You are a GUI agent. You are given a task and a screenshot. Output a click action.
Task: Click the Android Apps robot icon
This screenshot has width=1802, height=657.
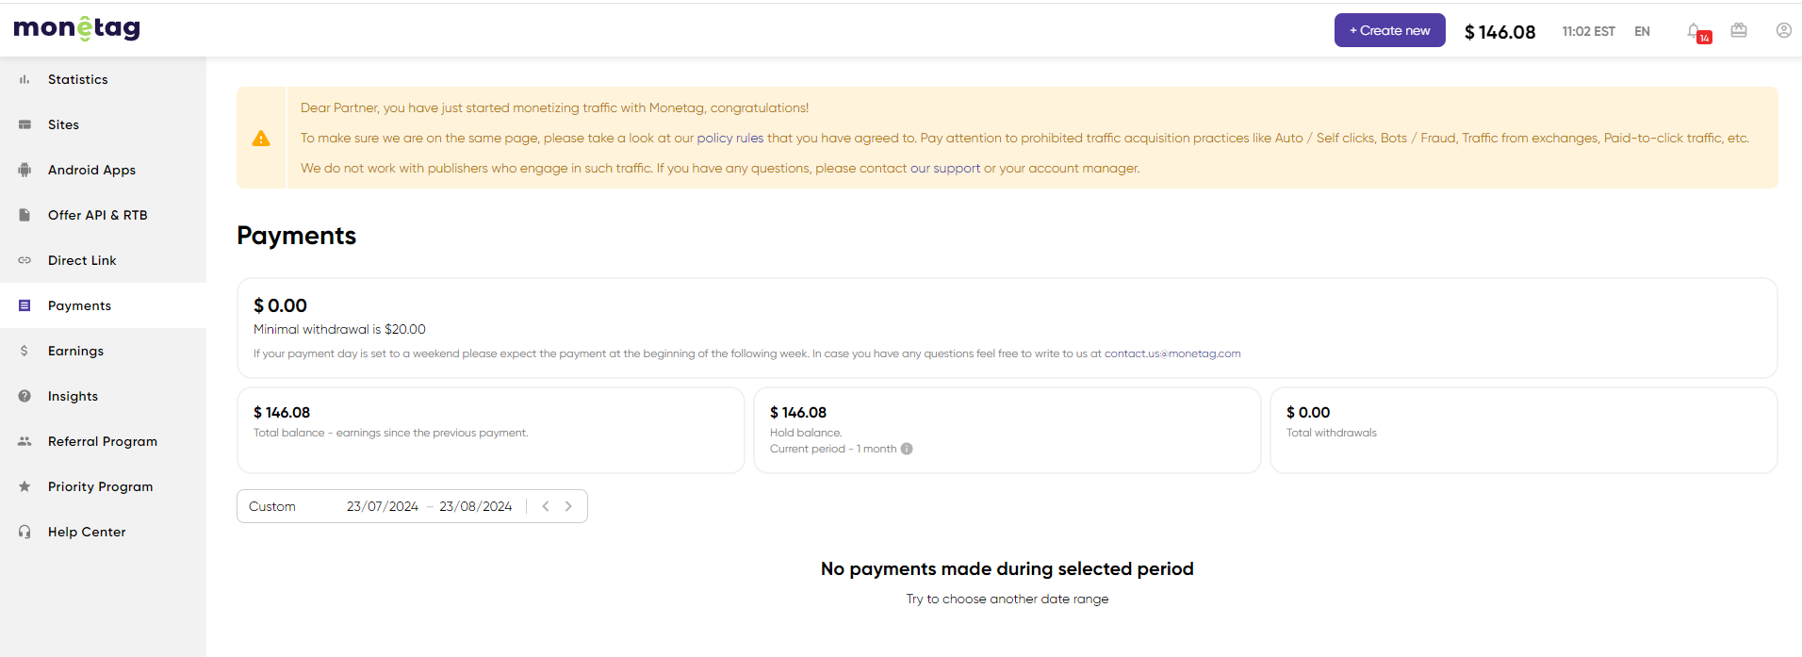pos(25,170)
